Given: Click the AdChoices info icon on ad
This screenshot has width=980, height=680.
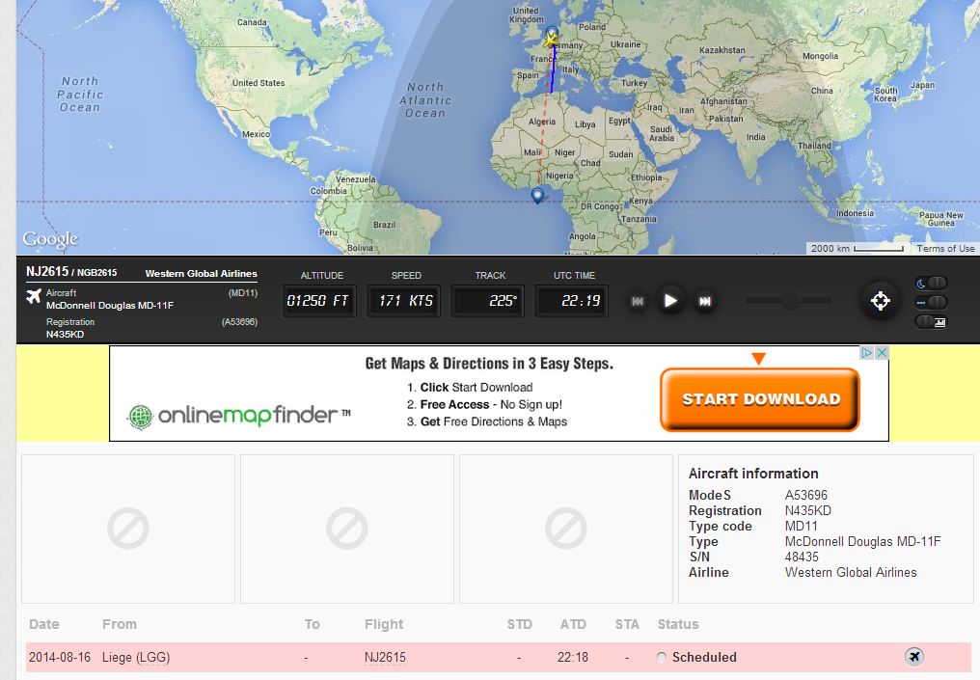Looking at the screenshot, I should [x=867, y=353].
